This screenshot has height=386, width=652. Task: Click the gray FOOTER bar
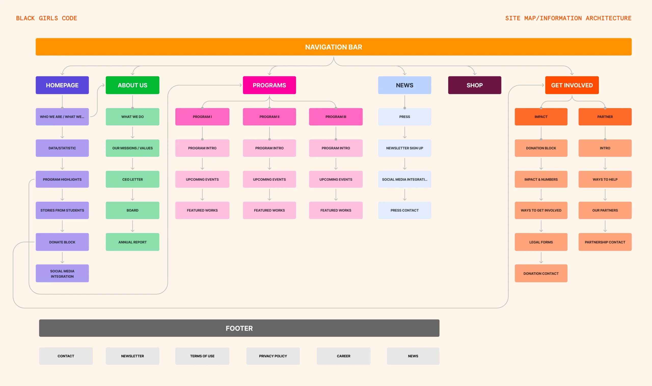[x=239, y=328]
